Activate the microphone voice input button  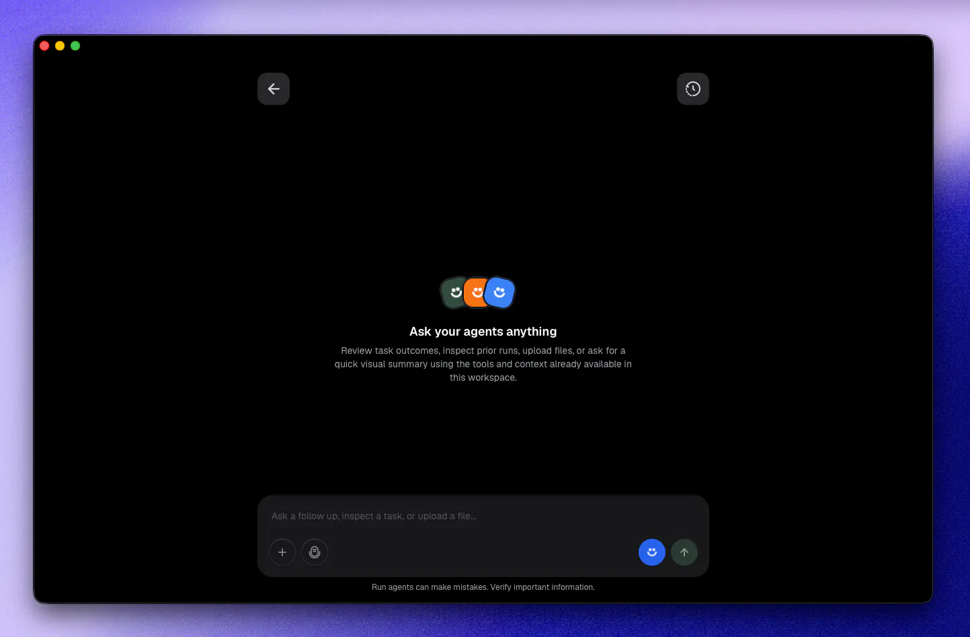315,552
